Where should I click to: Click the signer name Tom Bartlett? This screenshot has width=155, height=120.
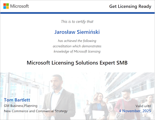pos(17,100)
